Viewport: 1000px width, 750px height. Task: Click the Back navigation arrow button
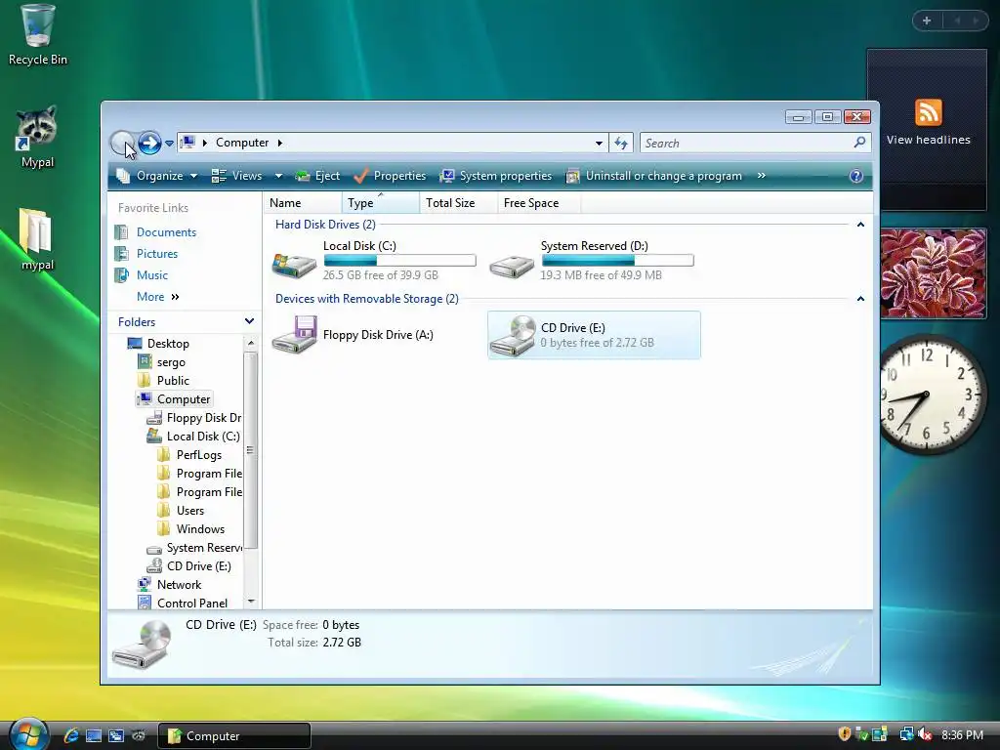coord(121,143)
